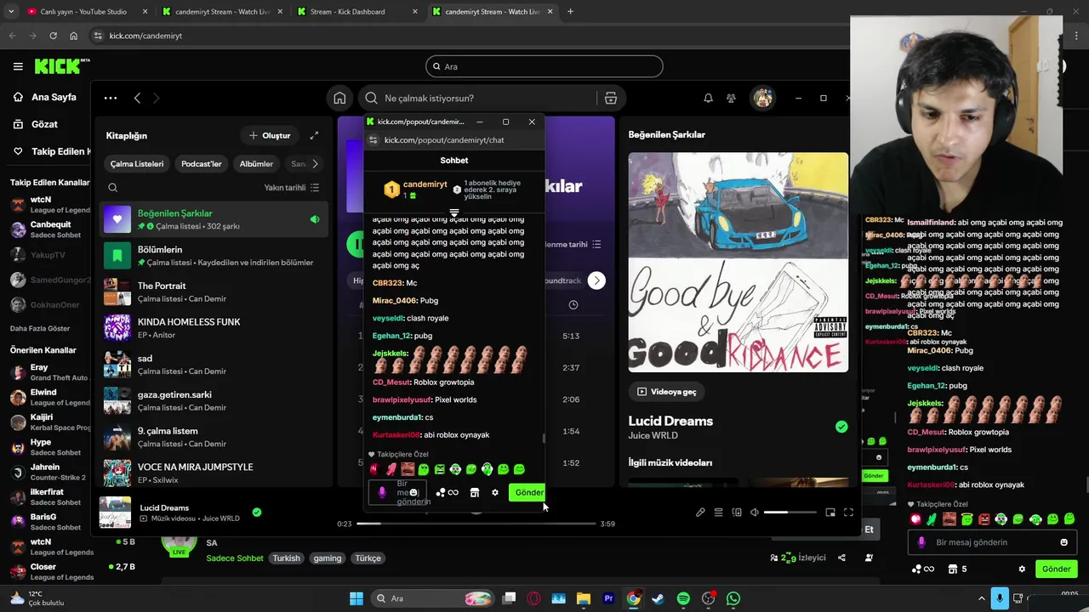The width and height of the screenshot is (1089, 612).
Task: Click Videoya geç button
Action: coord(666,392)
